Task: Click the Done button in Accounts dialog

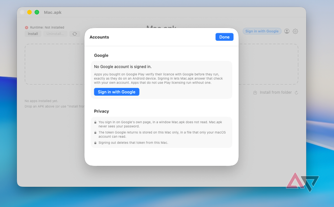Action: point(224,37)
